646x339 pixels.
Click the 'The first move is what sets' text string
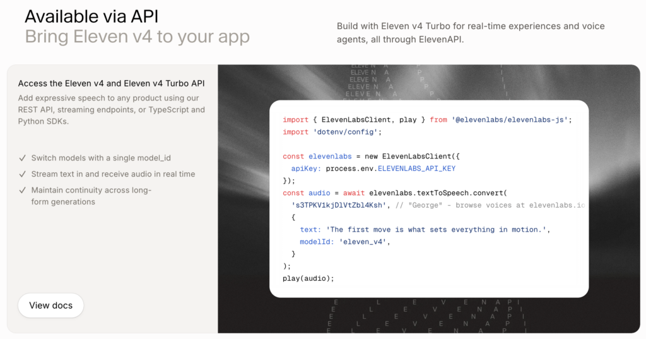[x=438, y=229]
